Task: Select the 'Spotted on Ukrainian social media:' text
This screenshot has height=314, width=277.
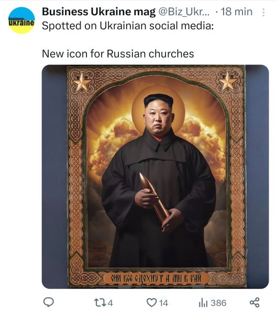Action: pyautogui.click(x=128, y=26)
